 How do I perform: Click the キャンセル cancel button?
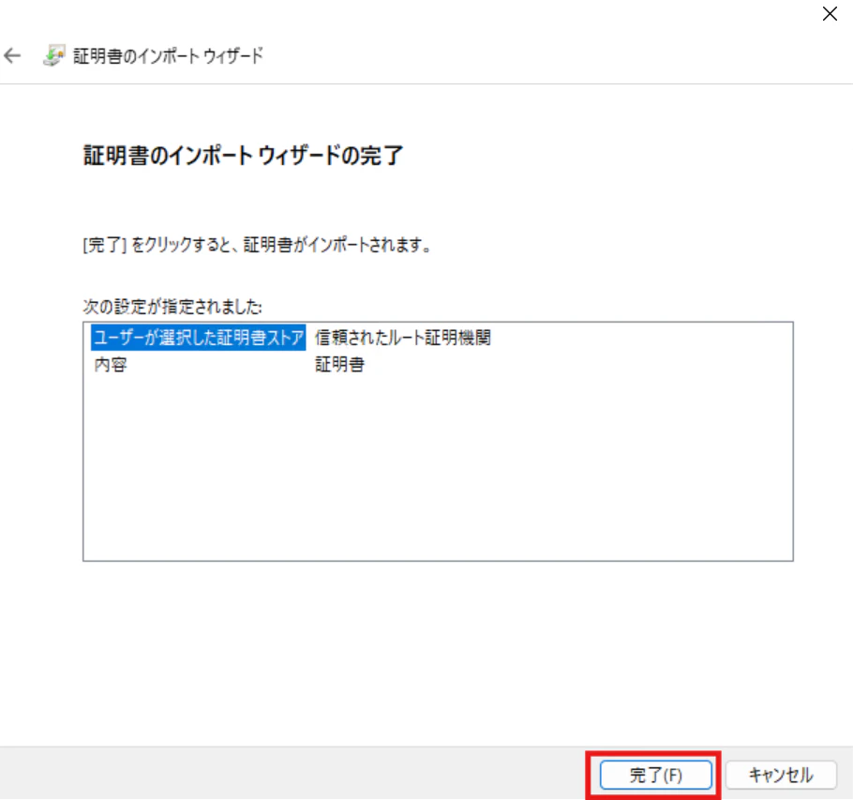(x=781, y=775)
